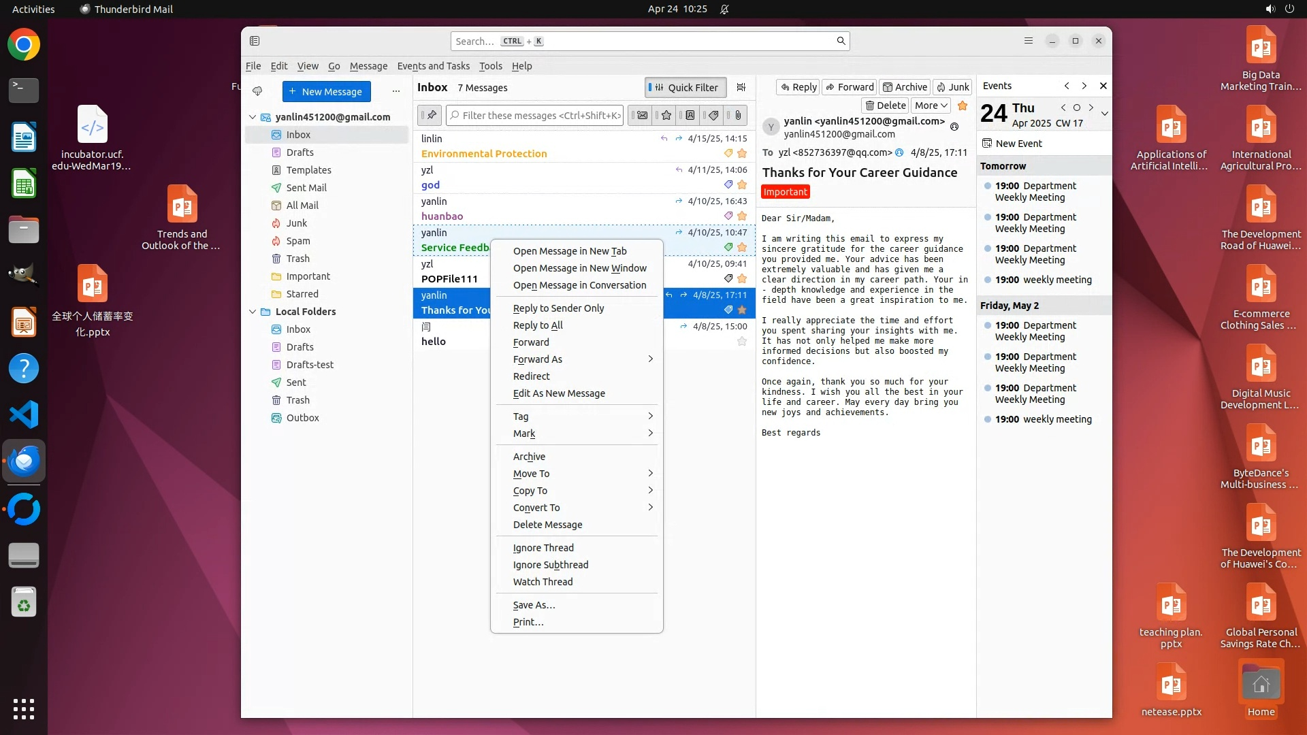Click the Get Messages cloud icon
The height and width of the screenshot is (735, 1307).
pyautogui.click(x=257, y=91)
